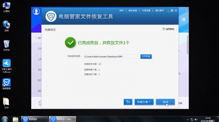The height and width of the screenshot is (122, 219).
Task: Select 电脑管家 desktop shortcut
Action: click(x=7, y=84)
